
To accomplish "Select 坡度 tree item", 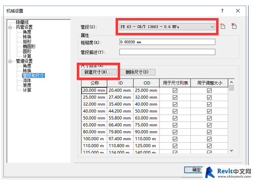I will (27, 85).
